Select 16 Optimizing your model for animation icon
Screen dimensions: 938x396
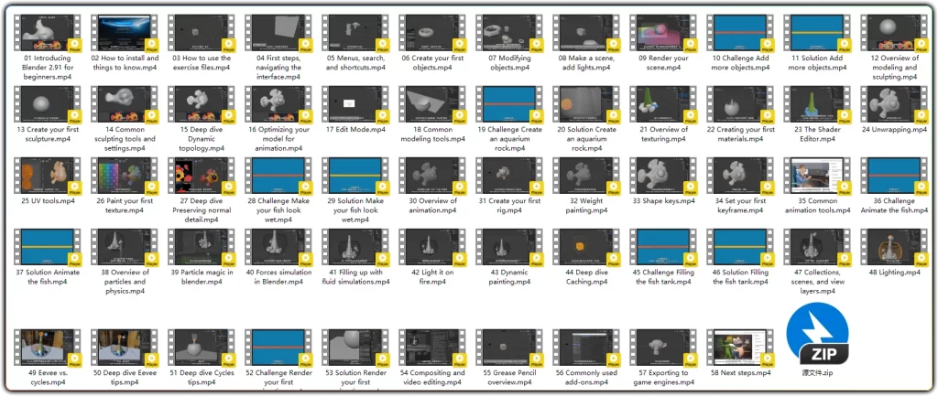[278, 104]
